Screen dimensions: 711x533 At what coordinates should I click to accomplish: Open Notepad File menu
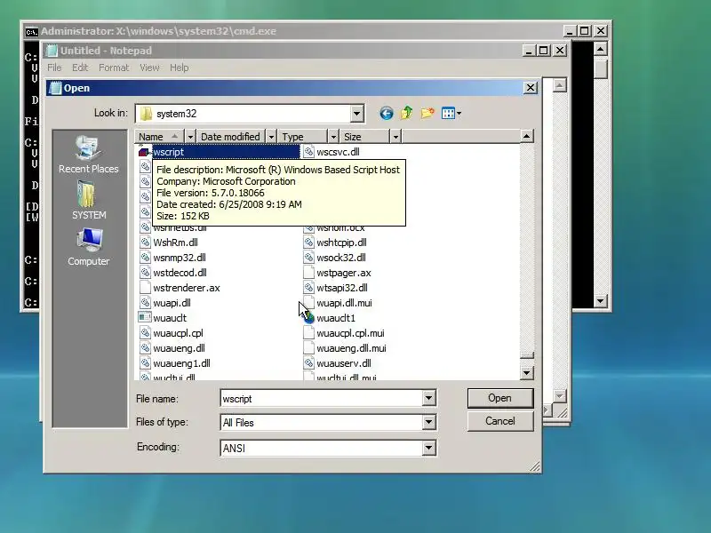point(54,68)
